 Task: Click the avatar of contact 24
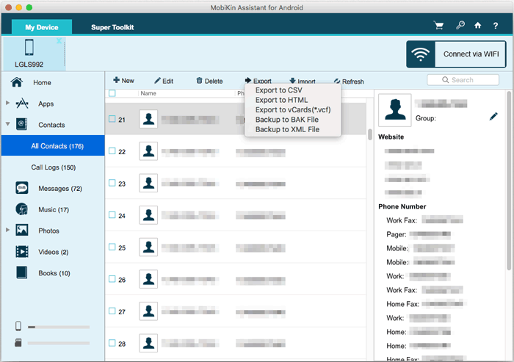(x=148, y=215)
